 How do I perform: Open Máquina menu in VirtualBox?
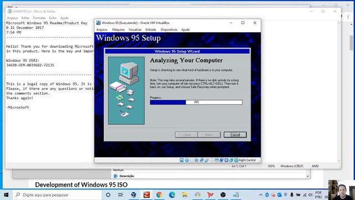(118, 29)
